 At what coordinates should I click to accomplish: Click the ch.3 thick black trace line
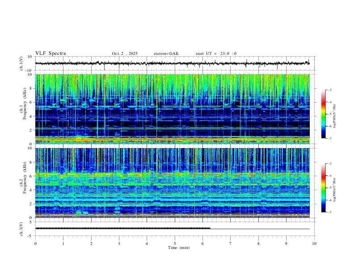[x=123, y=228]
